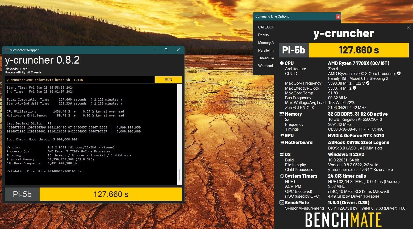This screenshot has width=413, height=229.
Task: Click the 'Validation File' line in console output
Action: (x=45, y=171)
